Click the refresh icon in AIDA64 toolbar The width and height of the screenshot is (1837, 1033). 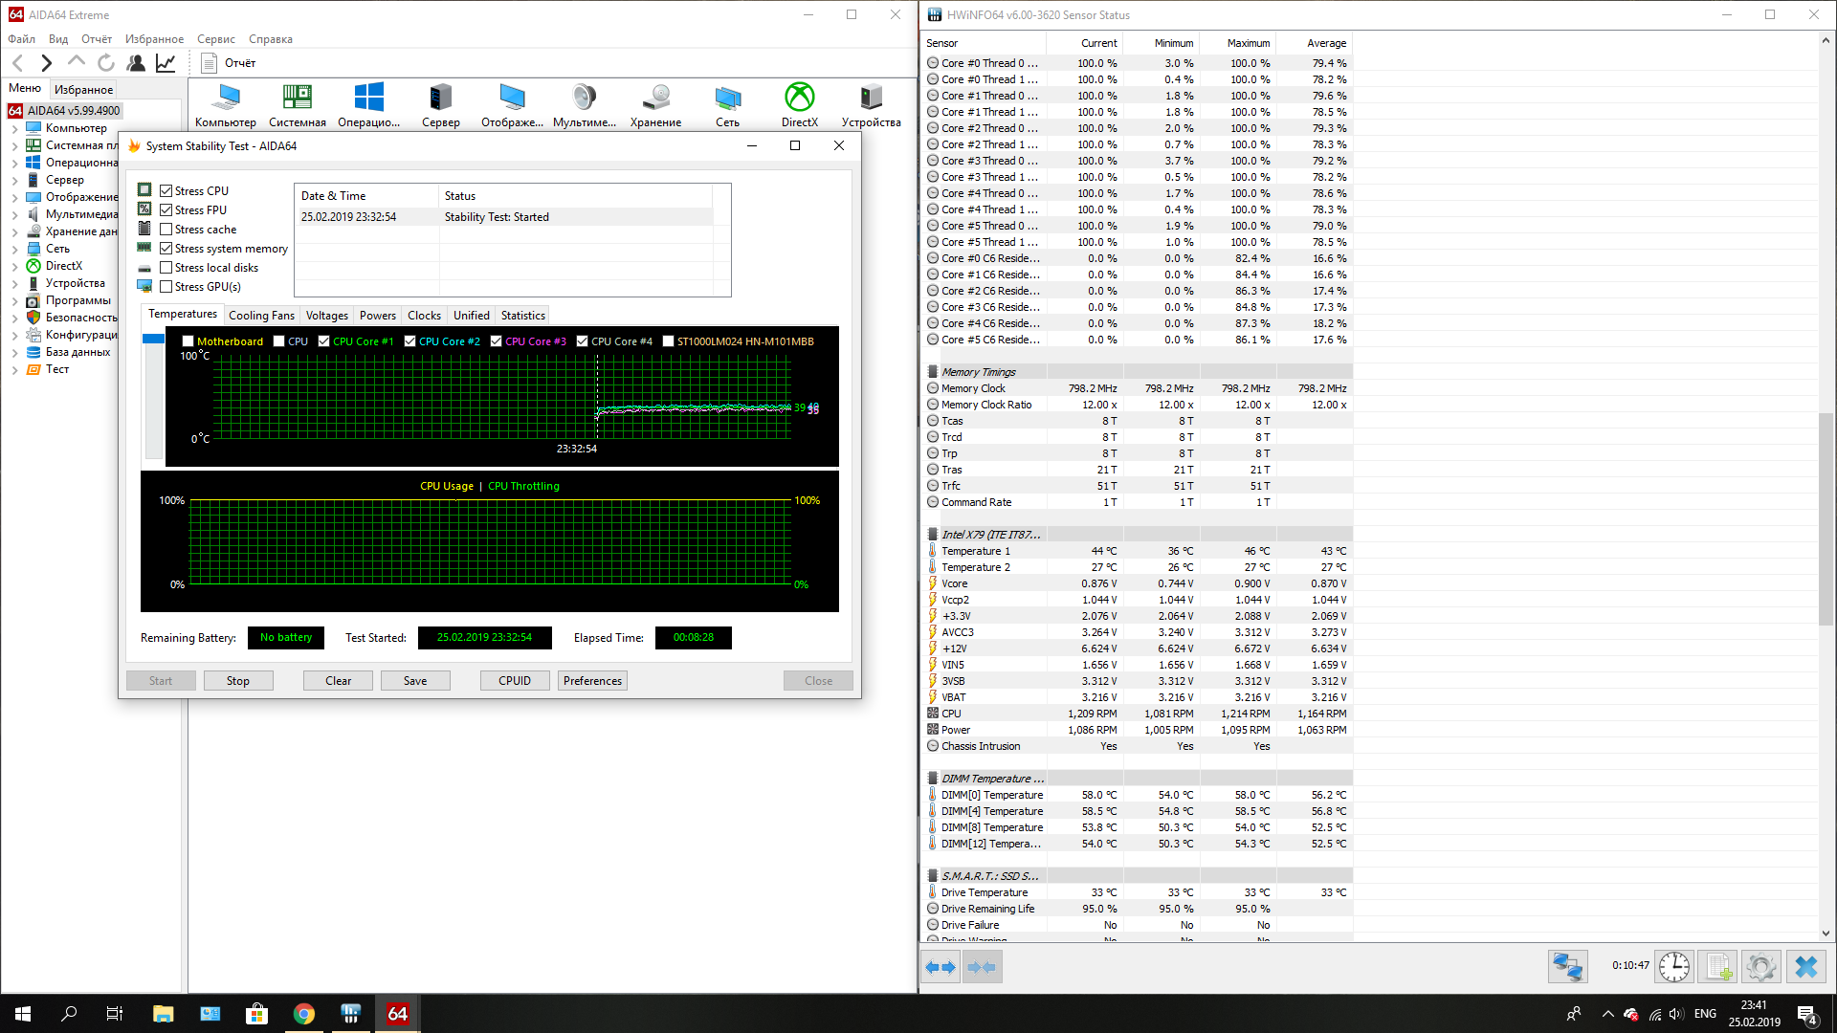click(106, 63)
